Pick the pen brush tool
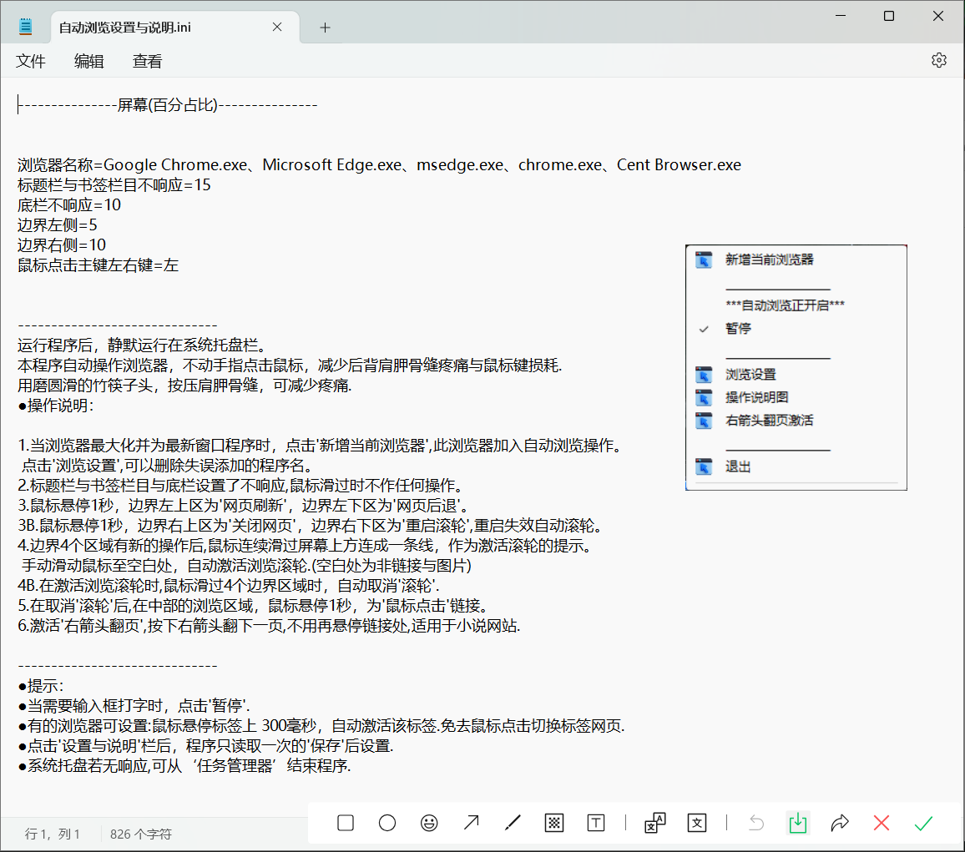 [513, 824]
